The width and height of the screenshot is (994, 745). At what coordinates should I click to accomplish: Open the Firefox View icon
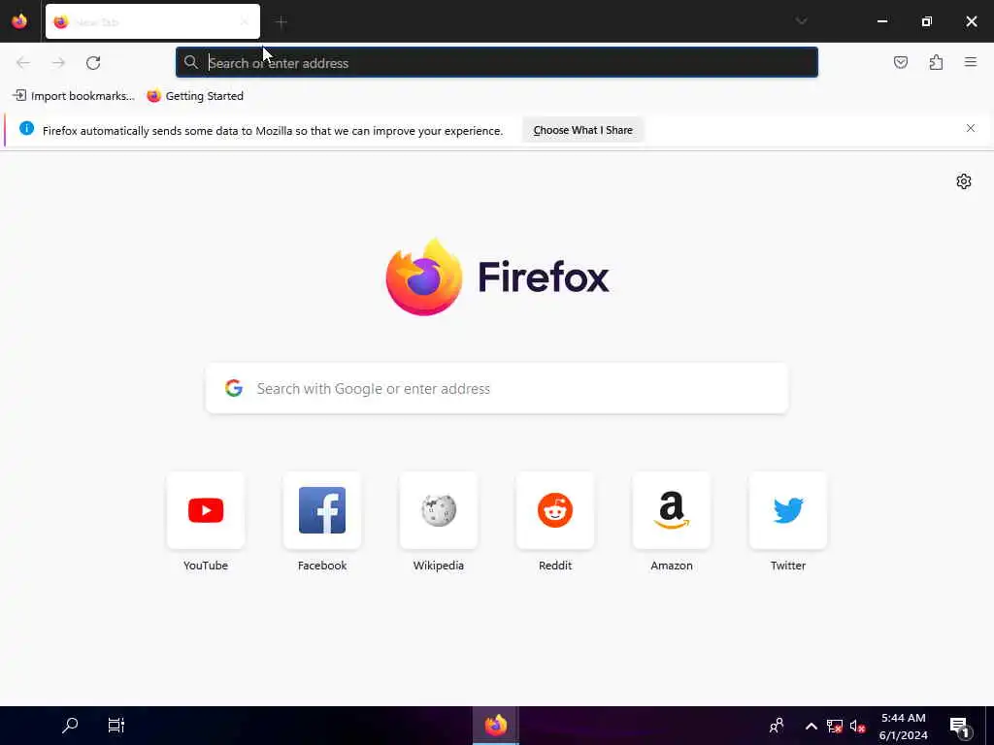click(19, 21)
